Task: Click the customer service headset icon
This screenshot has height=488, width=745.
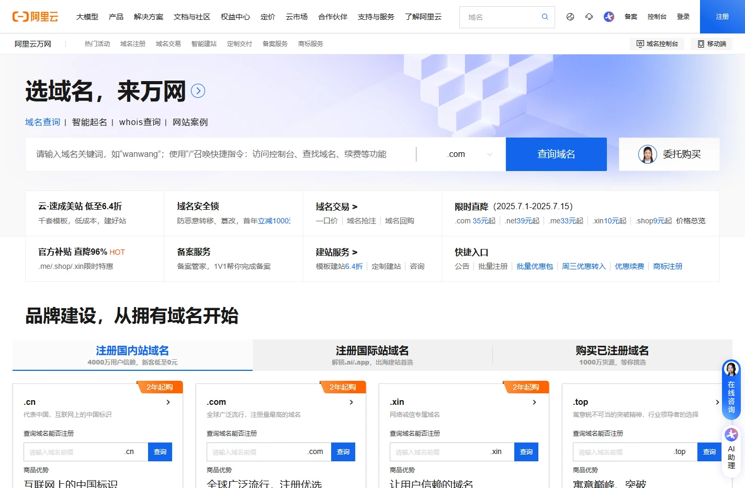Action: tap(589, 17)
